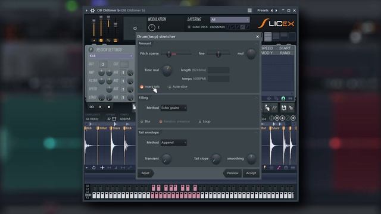Toggle the loop playback icon

(x=92, y=107)
